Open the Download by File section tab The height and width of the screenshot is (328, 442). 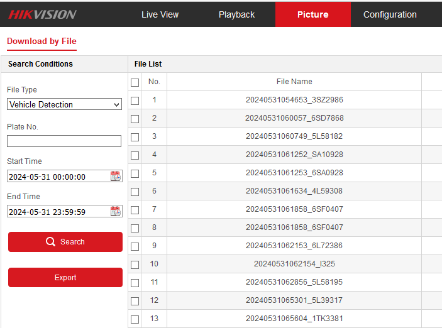(41, 41)
